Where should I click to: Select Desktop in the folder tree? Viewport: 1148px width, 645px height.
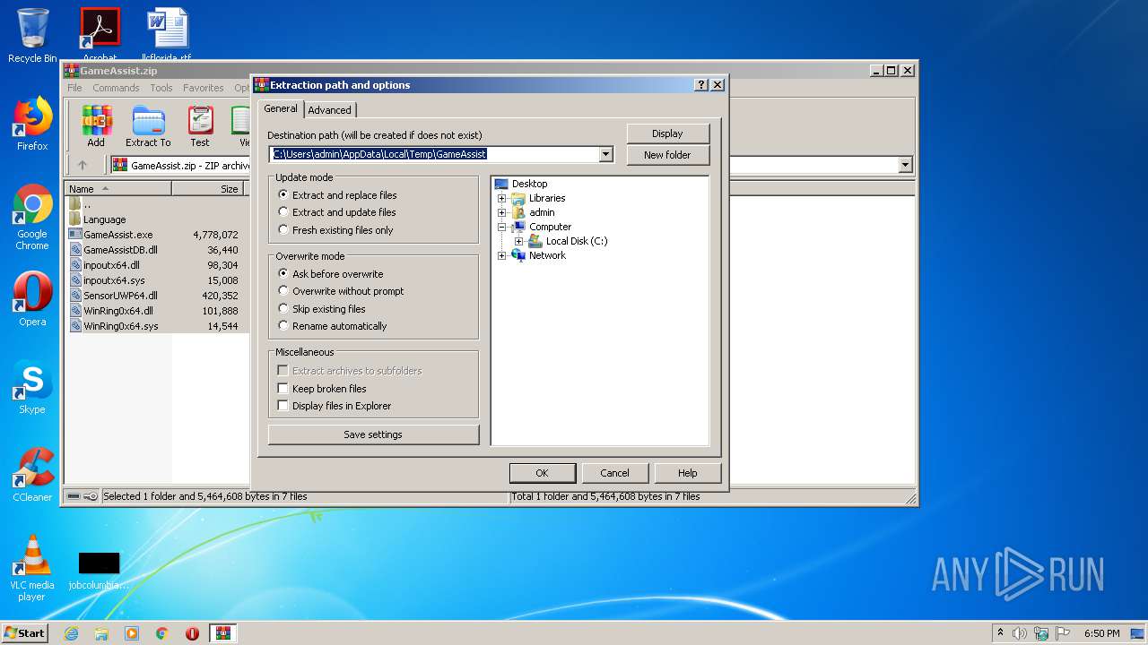coord(529,184)
